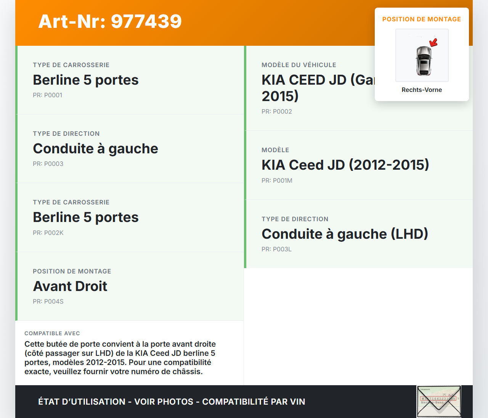Select the red arrow marker on the car diagram
The height and width of the screenshot is (418, 488).
click(x=433, y=42)
